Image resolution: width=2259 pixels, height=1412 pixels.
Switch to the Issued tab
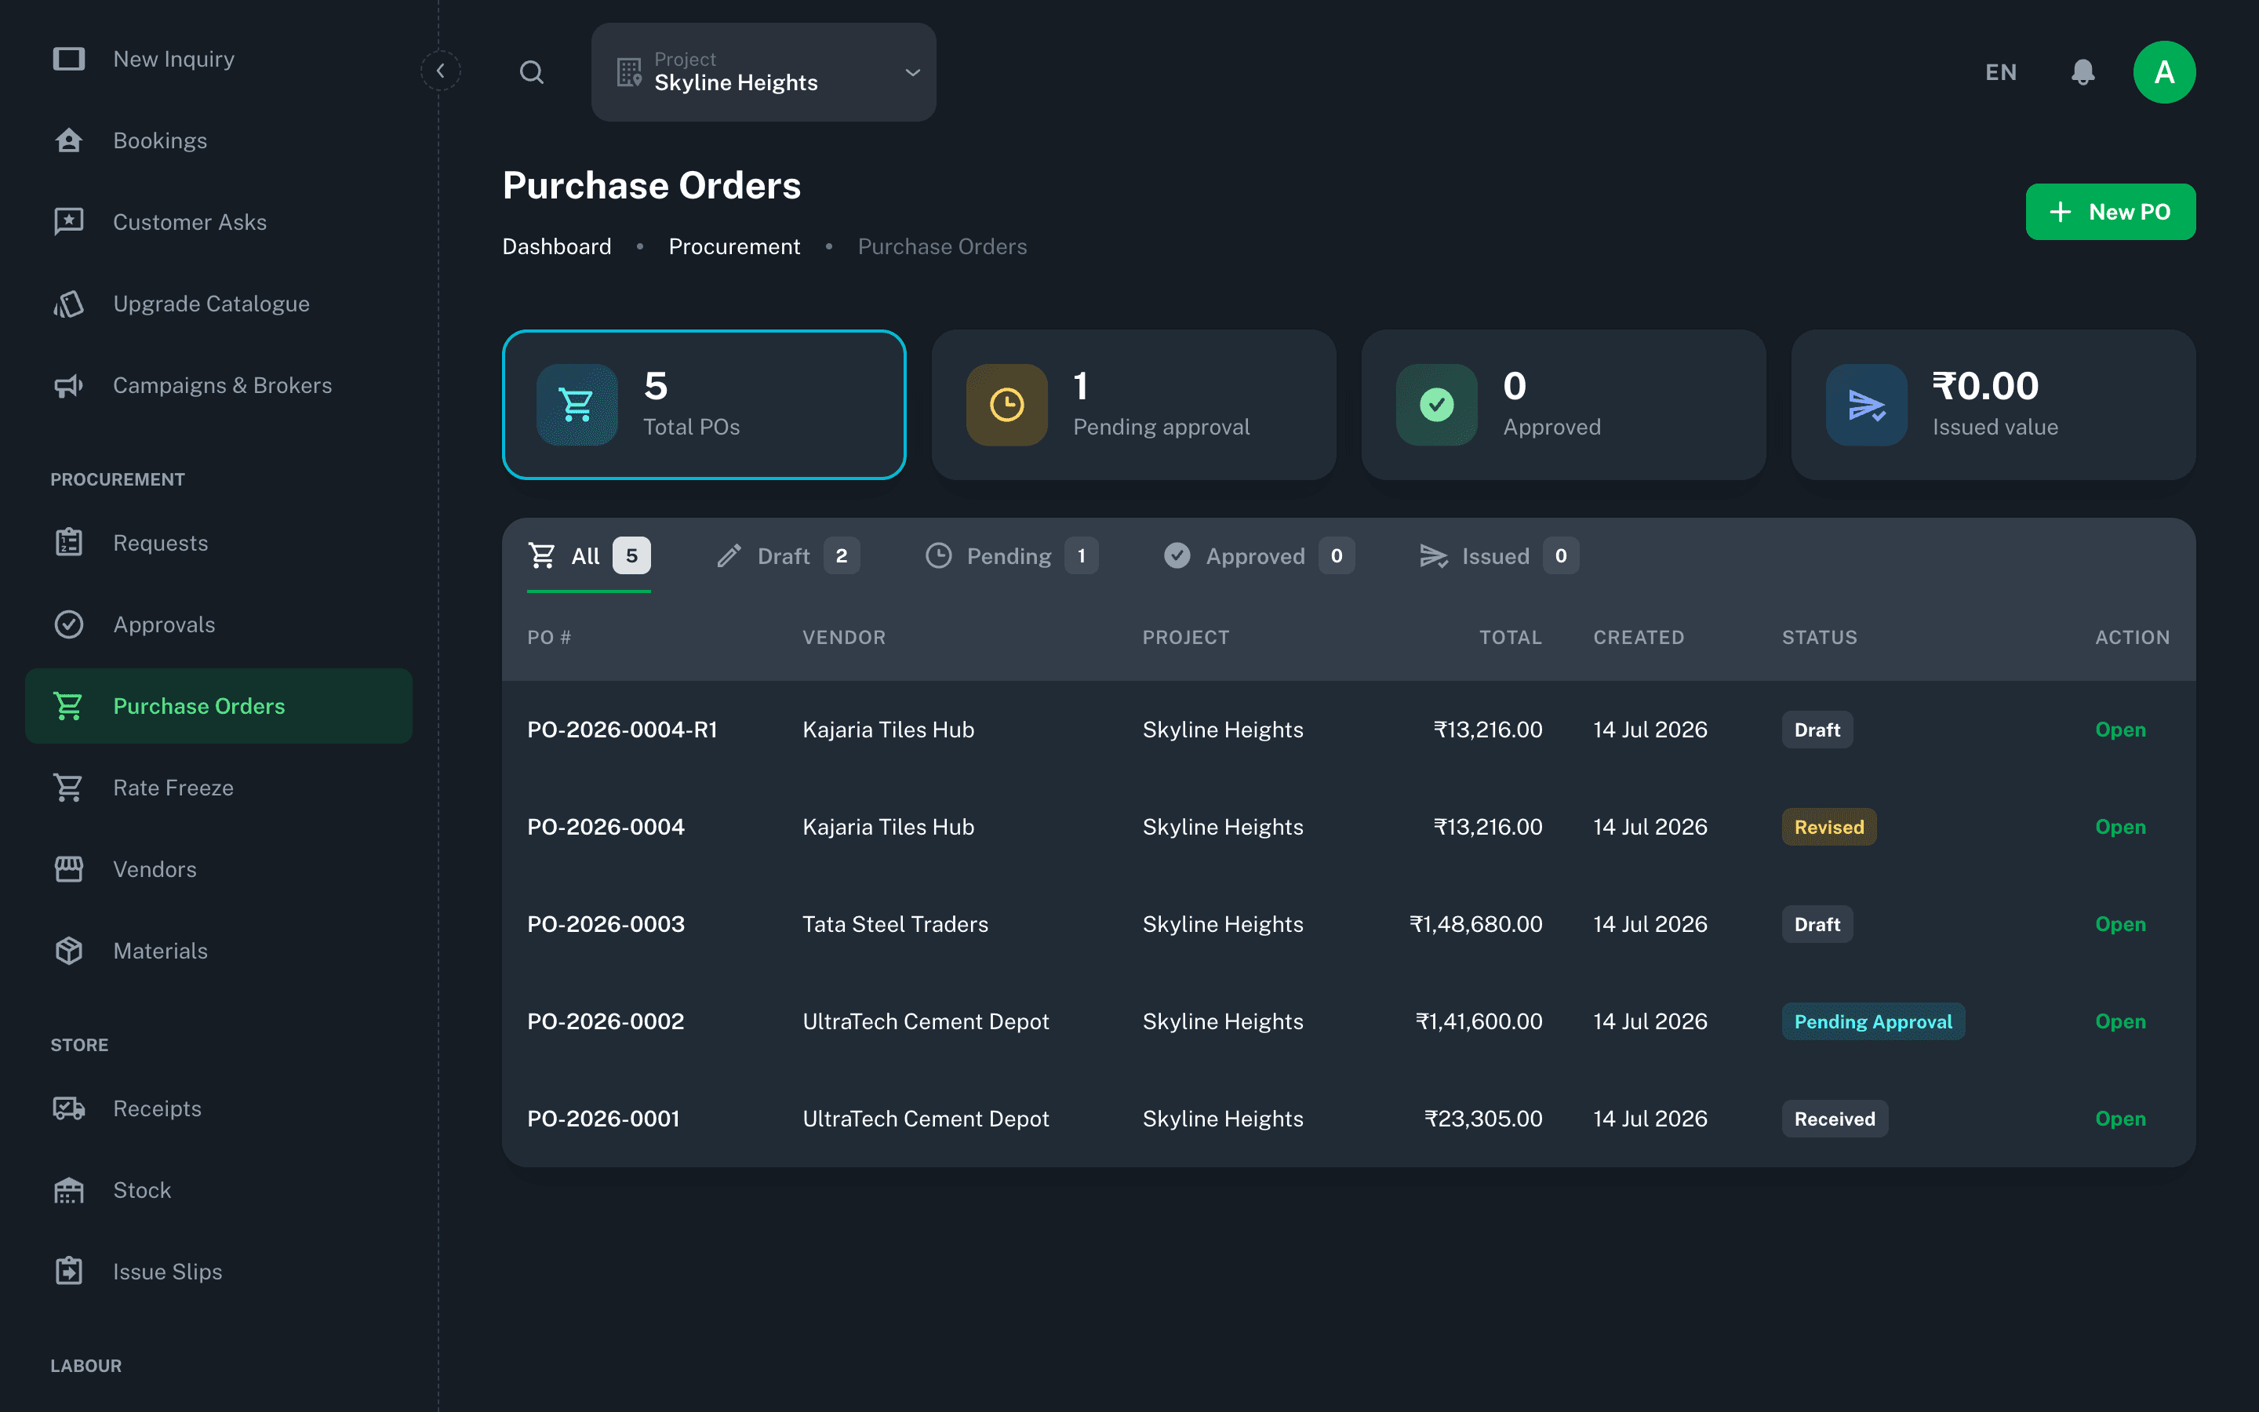pos(1498,555)
